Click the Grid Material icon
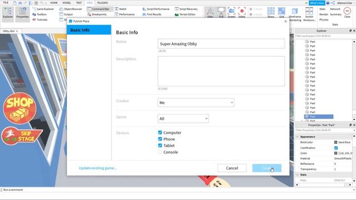 coord(281,12)
